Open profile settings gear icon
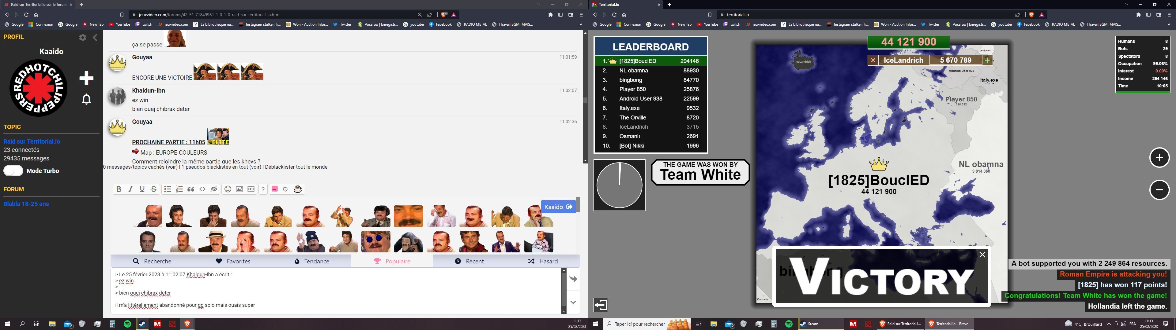1176x330 pixels. tap(83, 38)
